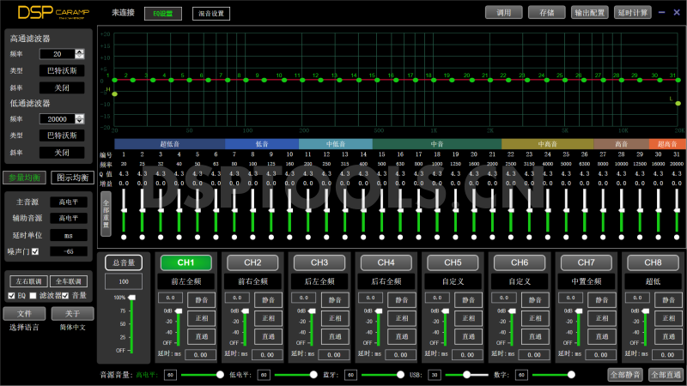The height and width of the screenshot is (386, 687).
Task: Click 全部直通 bypass-all button
Action: [666, 375]
